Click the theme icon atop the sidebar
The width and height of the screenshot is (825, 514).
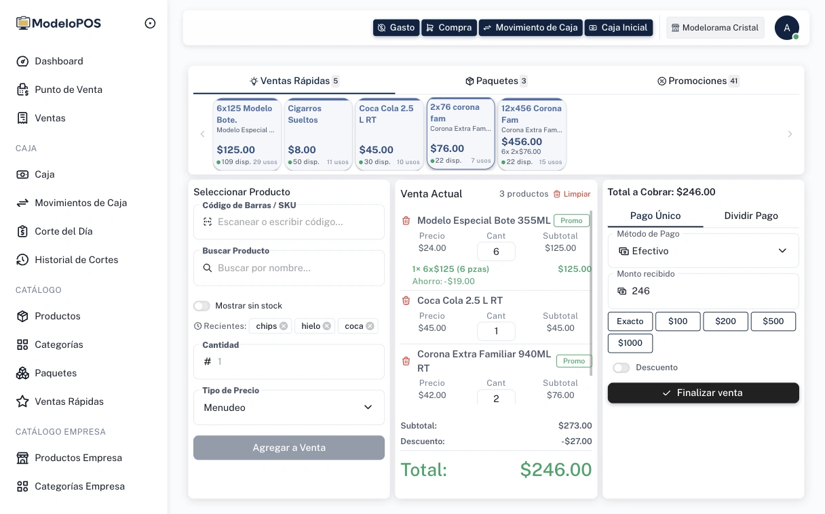pyautogui.click(x=150, y=22)
